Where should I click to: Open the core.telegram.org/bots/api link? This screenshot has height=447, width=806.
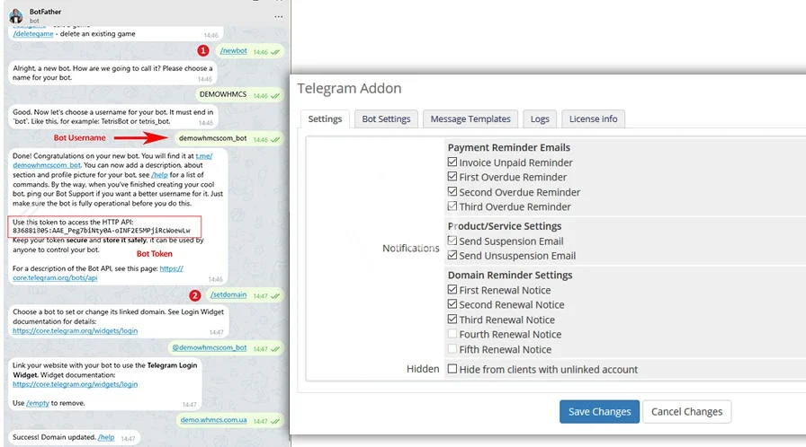(56, 278)
